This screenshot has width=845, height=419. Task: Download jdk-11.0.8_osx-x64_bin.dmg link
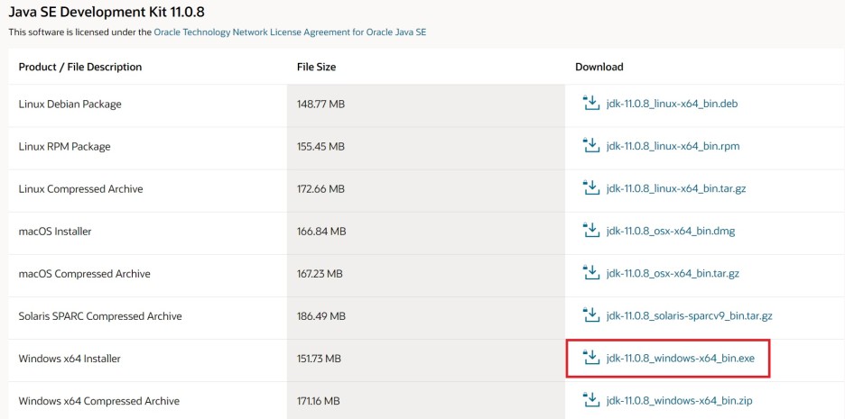point(671,232)
